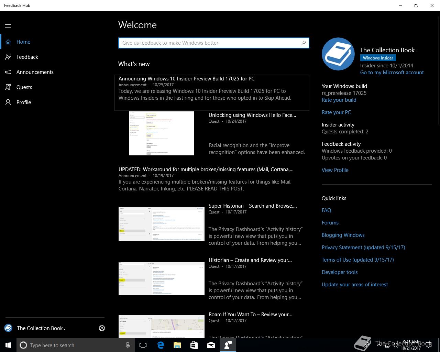440x352 pixels.
Task: Click the Rate your build link
Action: (339, 100)
